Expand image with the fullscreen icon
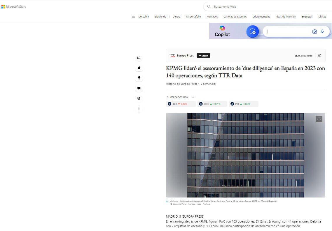 (319, 119)
